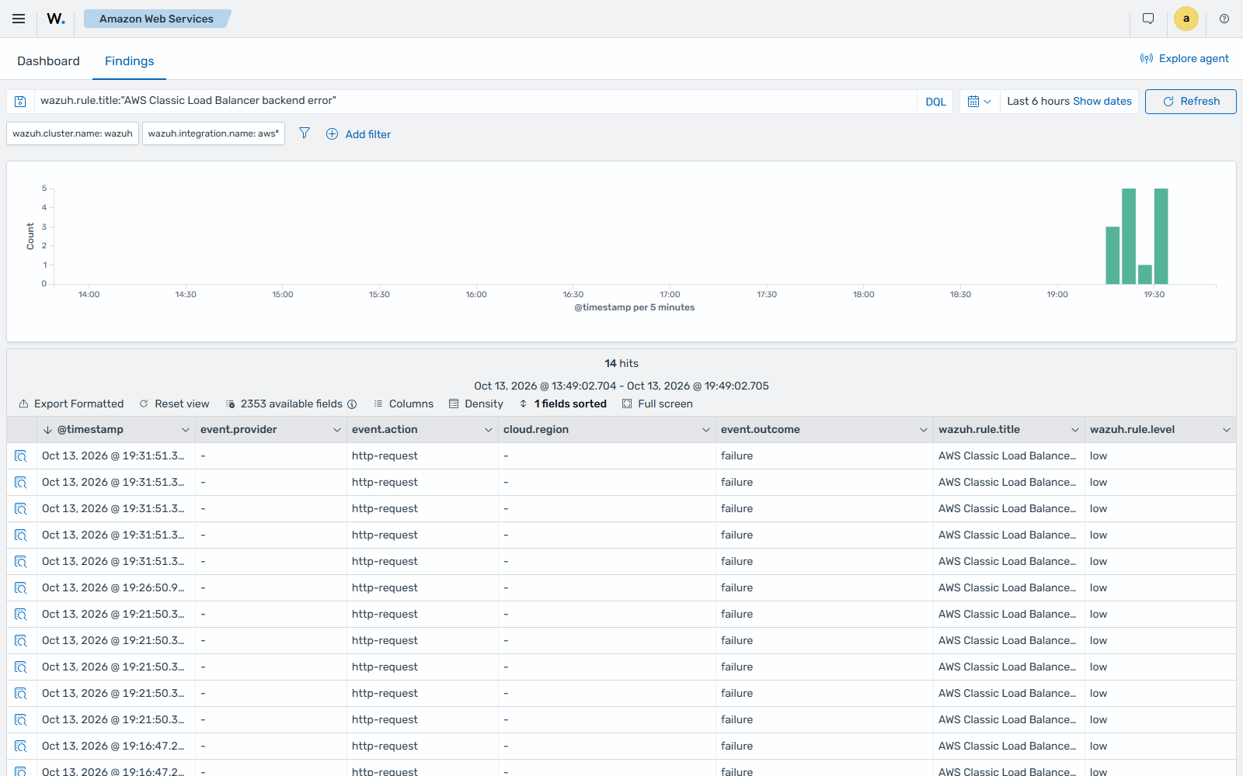
Task: Expand the event.provider column header chevron
Action: (337, 430)
